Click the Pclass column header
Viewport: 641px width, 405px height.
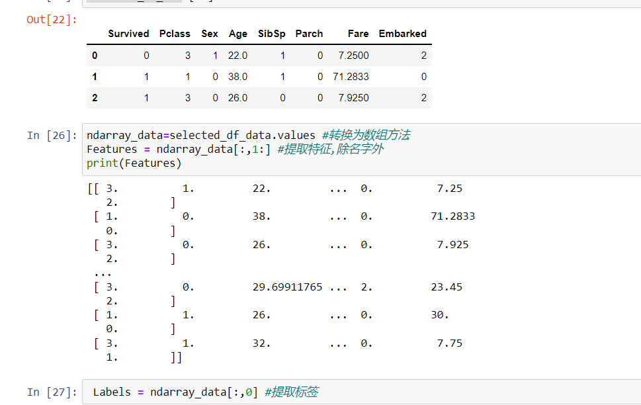tap(175, 34)
